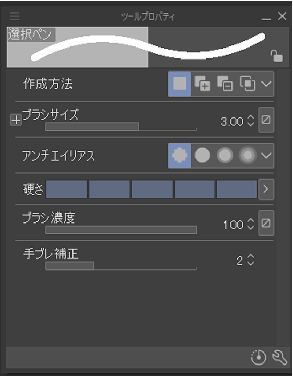The image size is (293, 376).
Task: Expand the アンチエイリアス options dropdown arrow
Action: (x=266, y=156)
